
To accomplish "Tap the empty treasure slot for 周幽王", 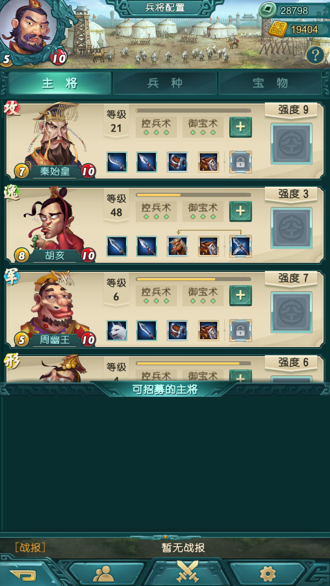I will point(291,312).
